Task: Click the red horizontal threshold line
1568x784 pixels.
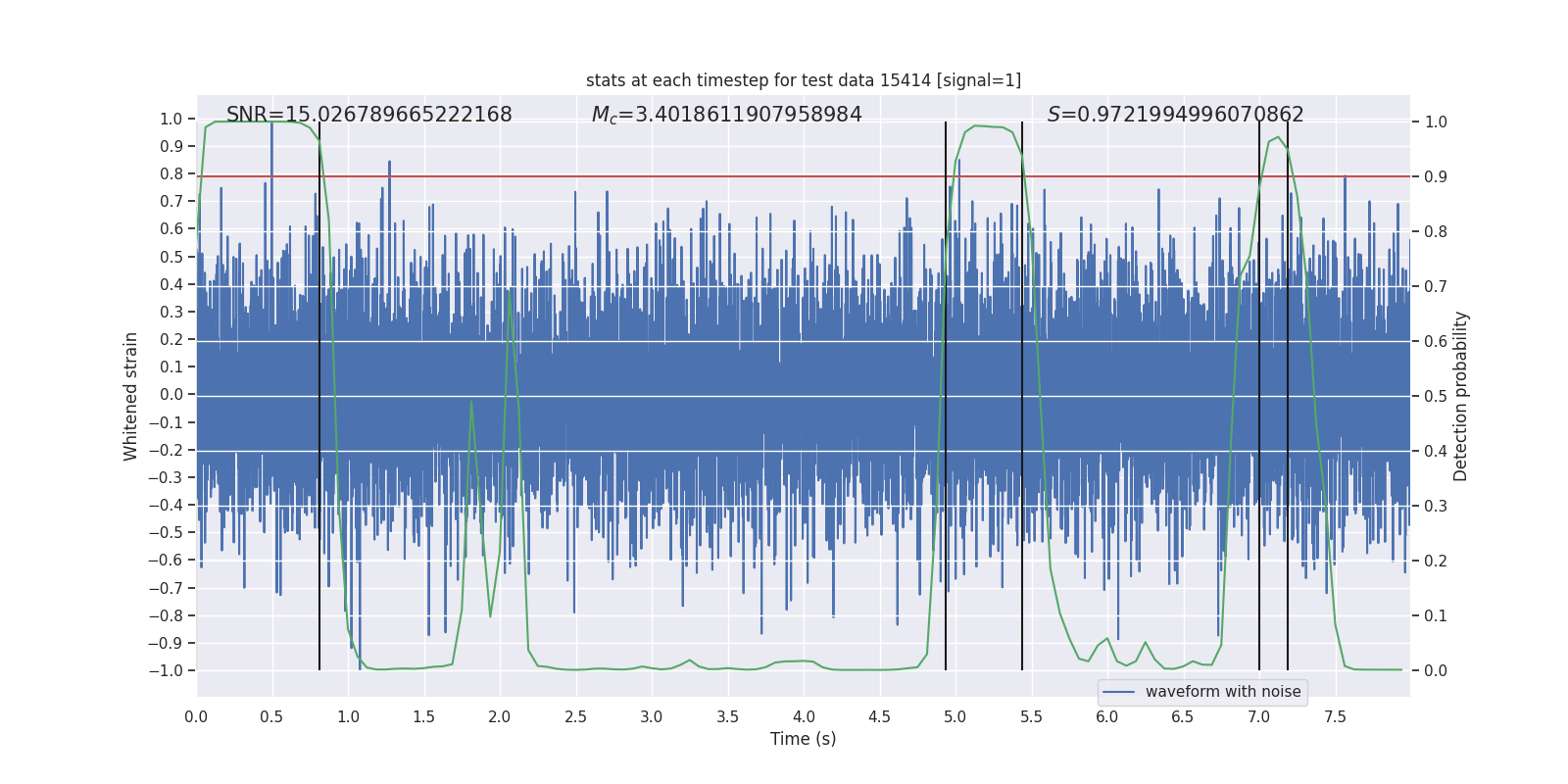Action: [804, 176]
